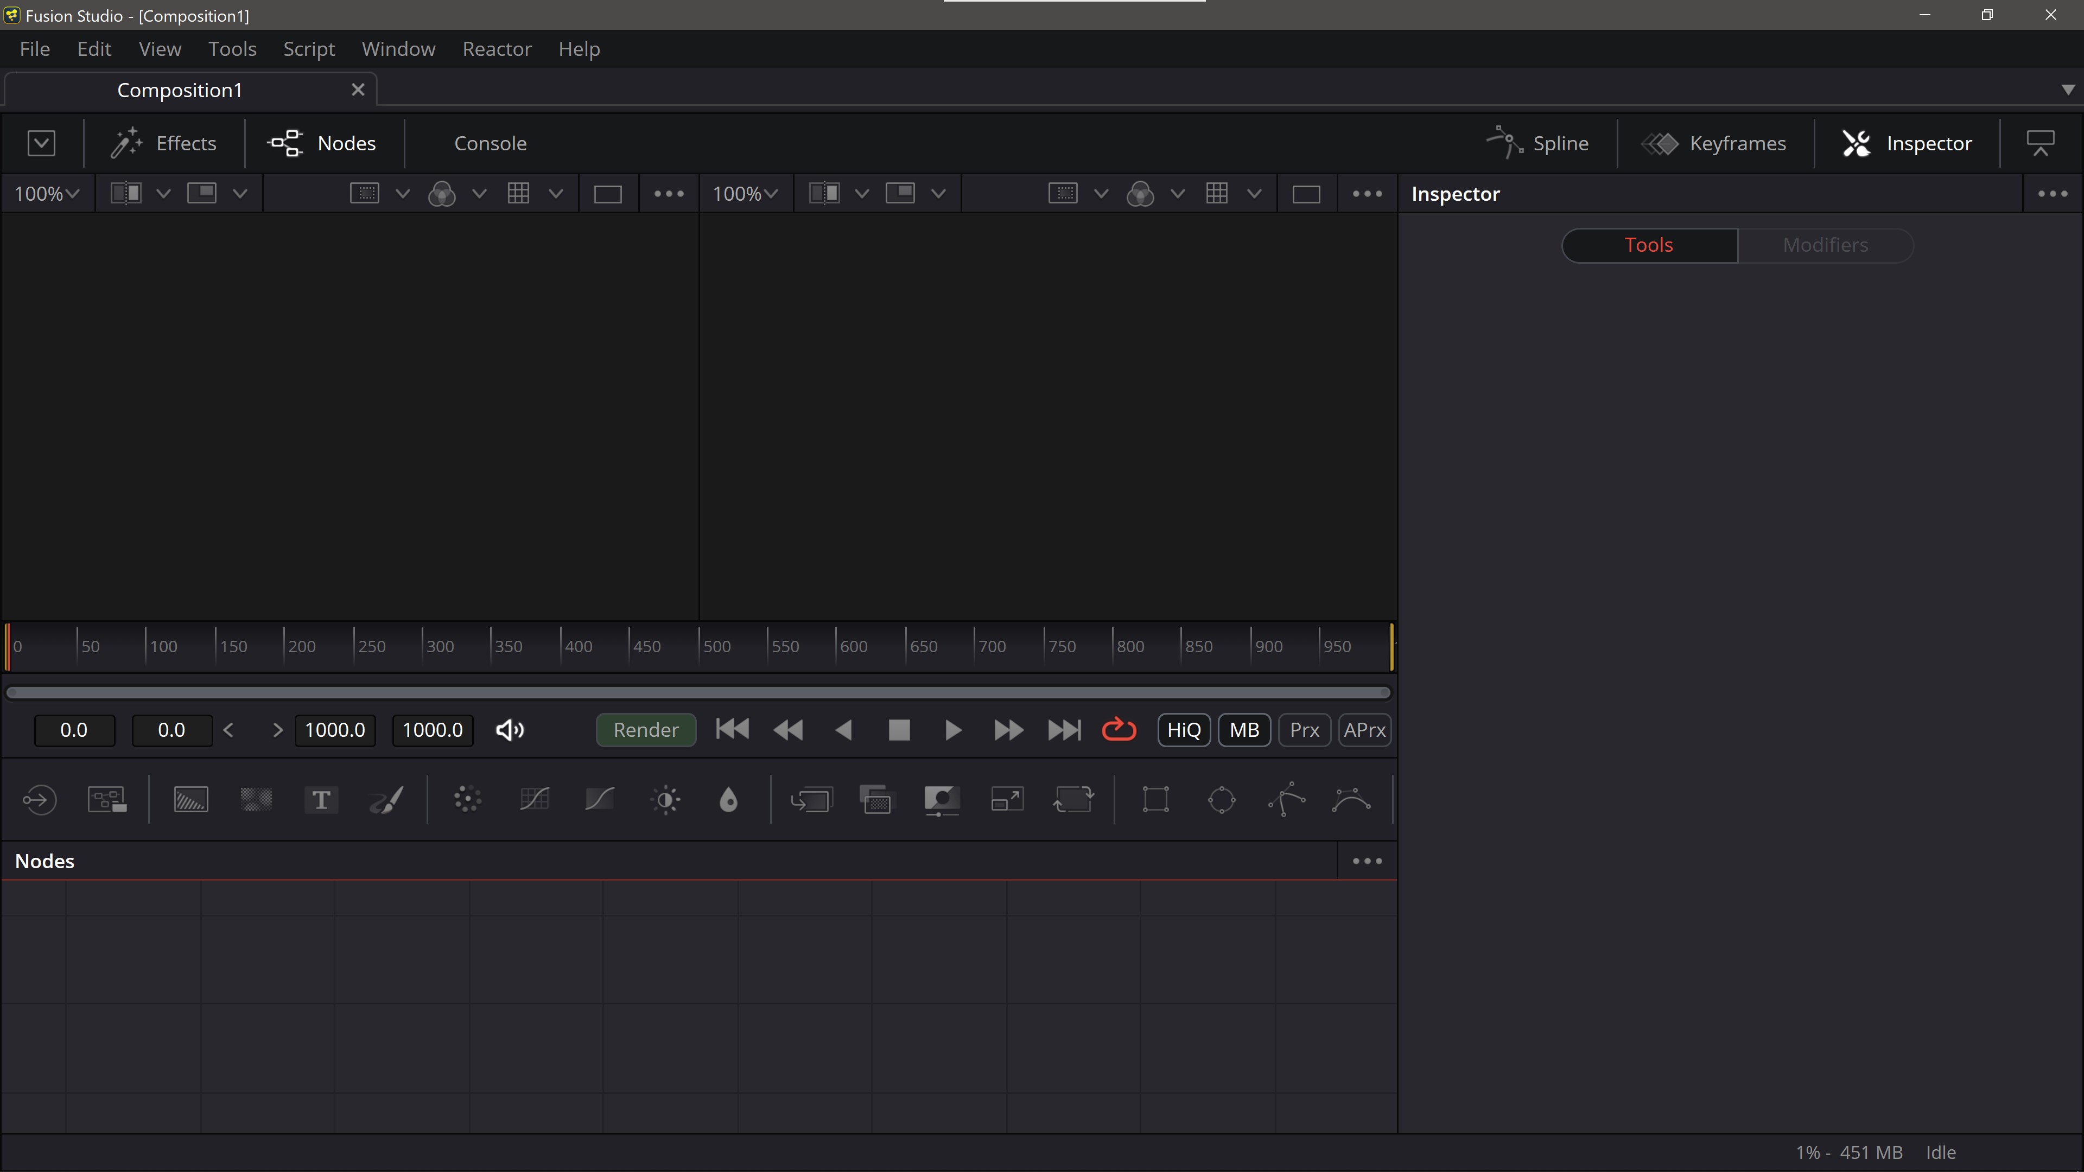Open Nodes panel three-dots options
The image size is (2084, 1172).
tap(1367, 862)
